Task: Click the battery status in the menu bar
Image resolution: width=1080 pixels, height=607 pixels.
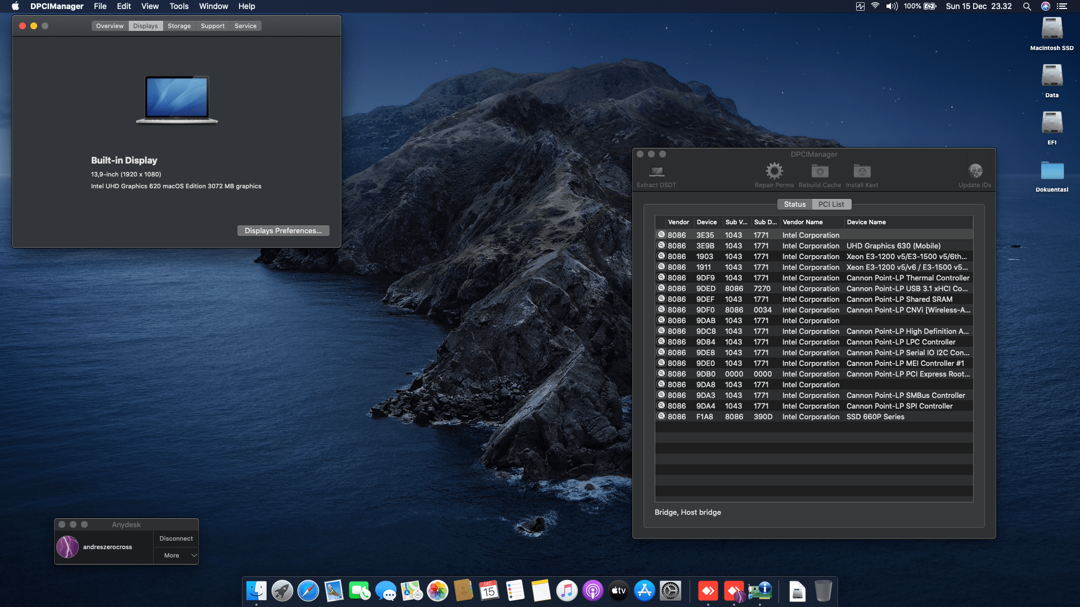Action: click(x=920, y=6)
